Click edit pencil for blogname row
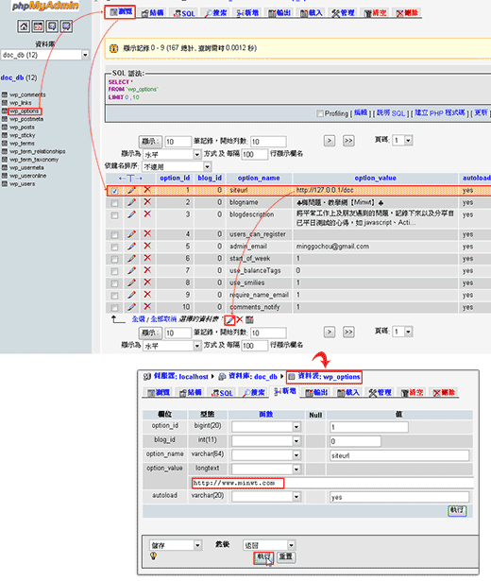Screen dimensions: 491x581 [131, 202]
